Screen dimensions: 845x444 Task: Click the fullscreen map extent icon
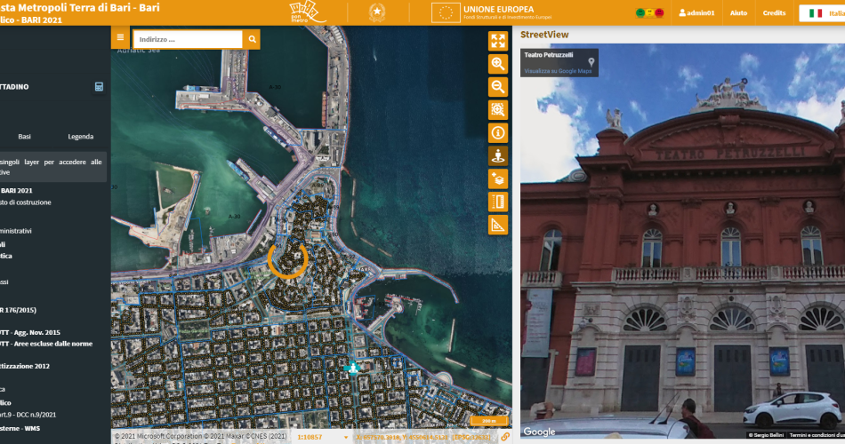point(498,41)
